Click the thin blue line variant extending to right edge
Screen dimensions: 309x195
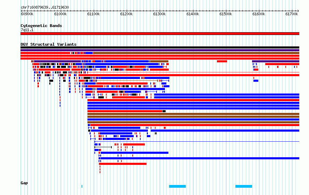(197, 142)
